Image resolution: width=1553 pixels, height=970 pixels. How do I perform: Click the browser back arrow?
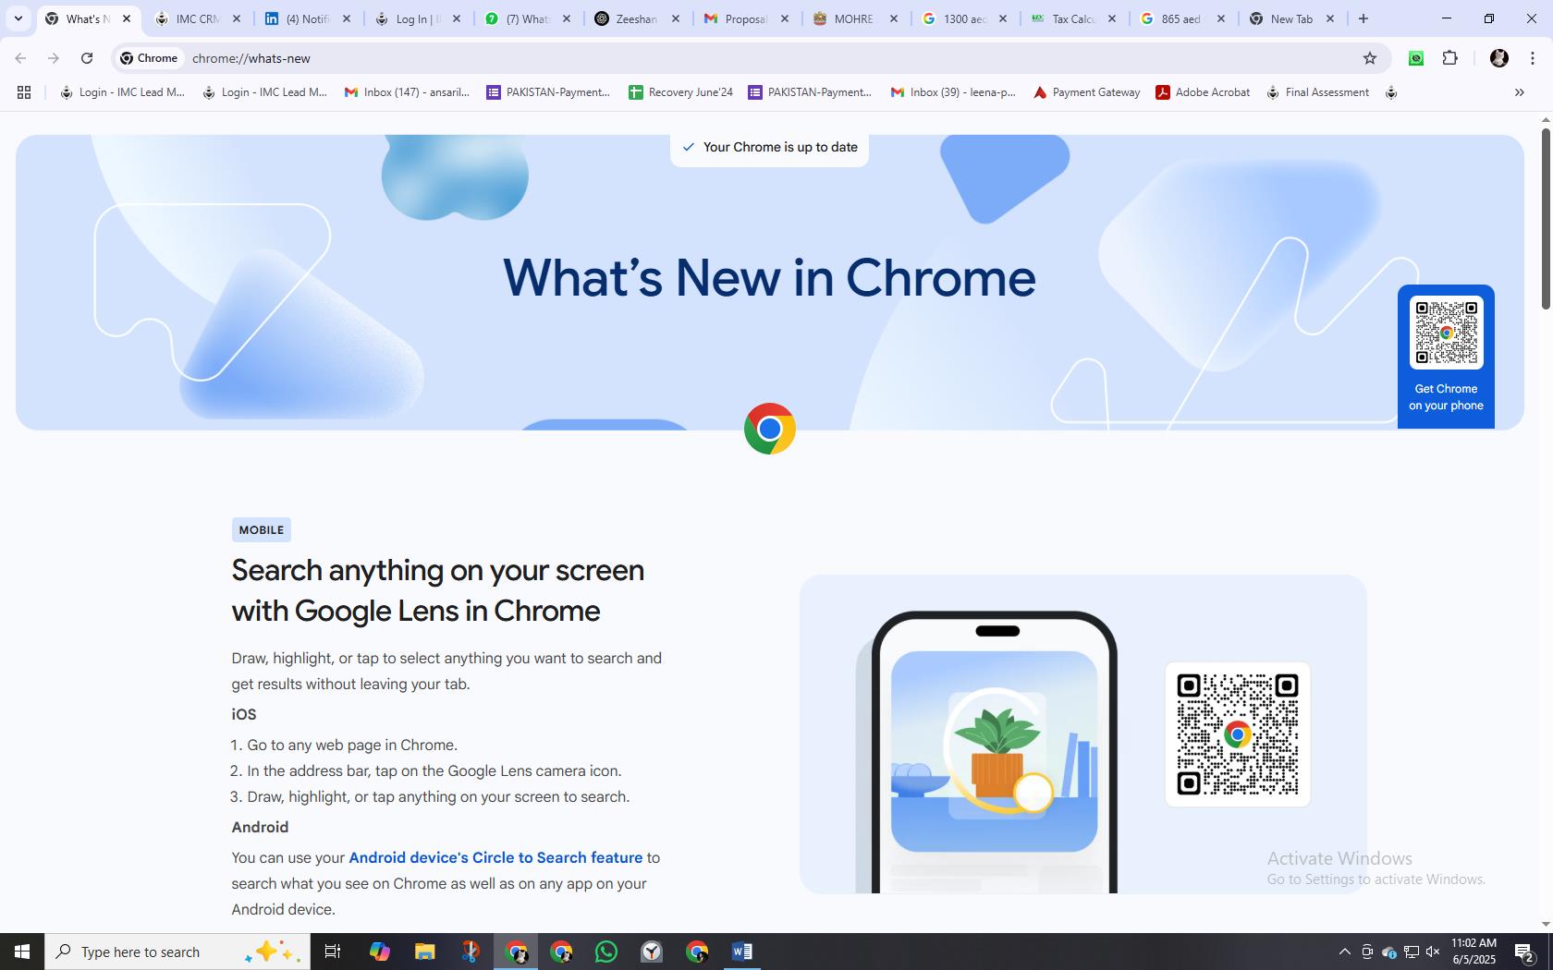20,58
